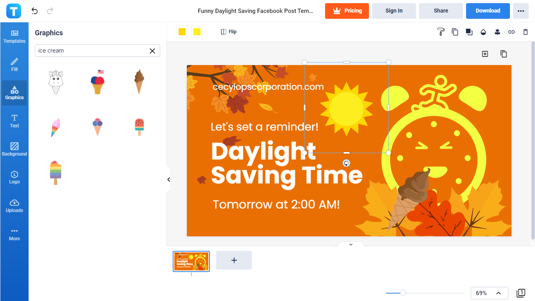Collapse the Graphics side panel

(169, 180)
